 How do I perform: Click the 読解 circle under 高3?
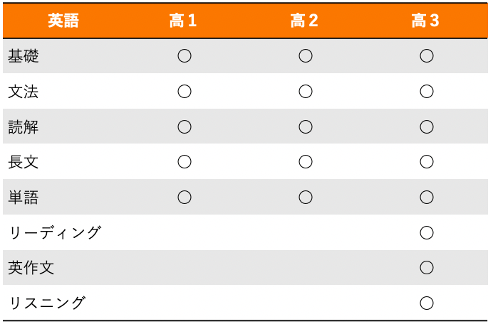[427, 127]
